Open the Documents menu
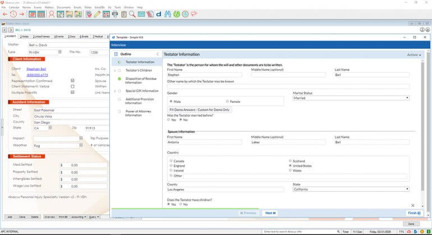Screen dimensions: 432x235 [63, 7]
